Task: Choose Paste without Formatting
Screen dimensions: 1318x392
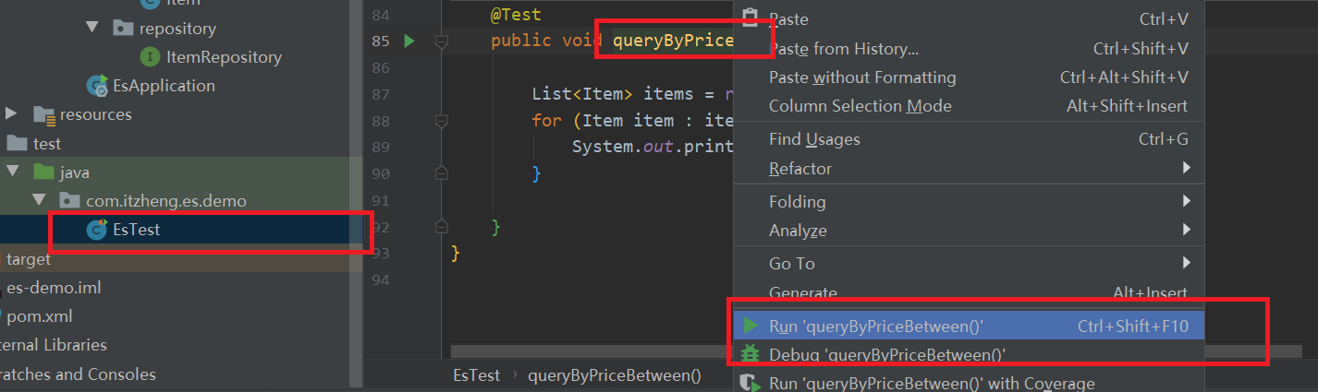Action: click(969, 77)
